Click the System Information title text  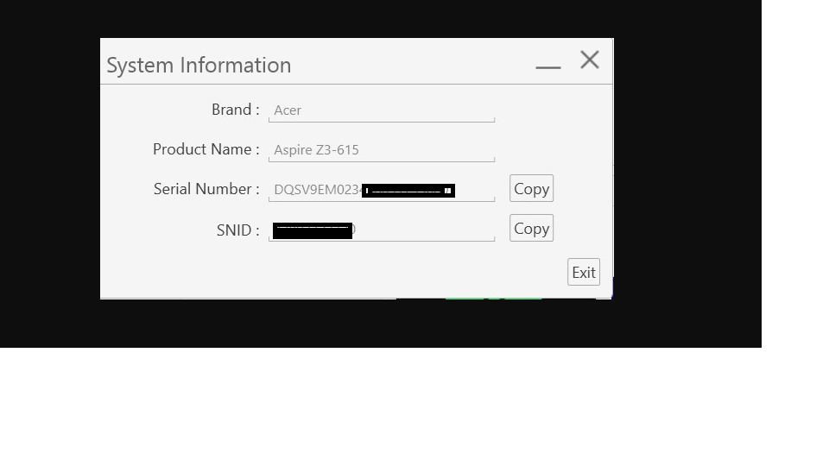199,66
